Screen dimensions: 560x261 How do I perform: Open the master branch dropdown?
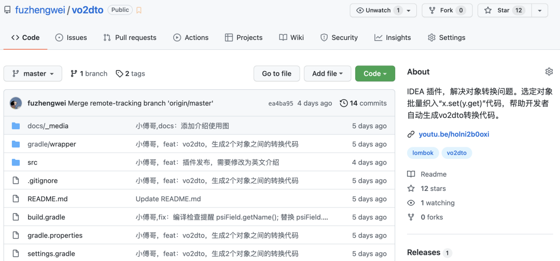click(x=33, y=74)
